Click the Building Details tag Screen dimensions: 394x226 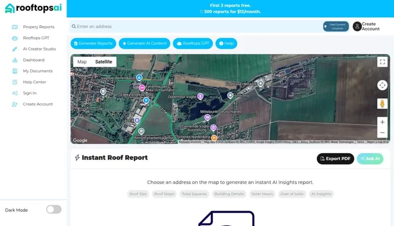click(x=229, y=194)
